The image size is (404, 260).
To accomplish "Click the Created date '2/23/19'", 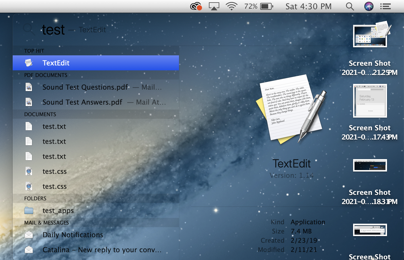I will pos(304,240).
